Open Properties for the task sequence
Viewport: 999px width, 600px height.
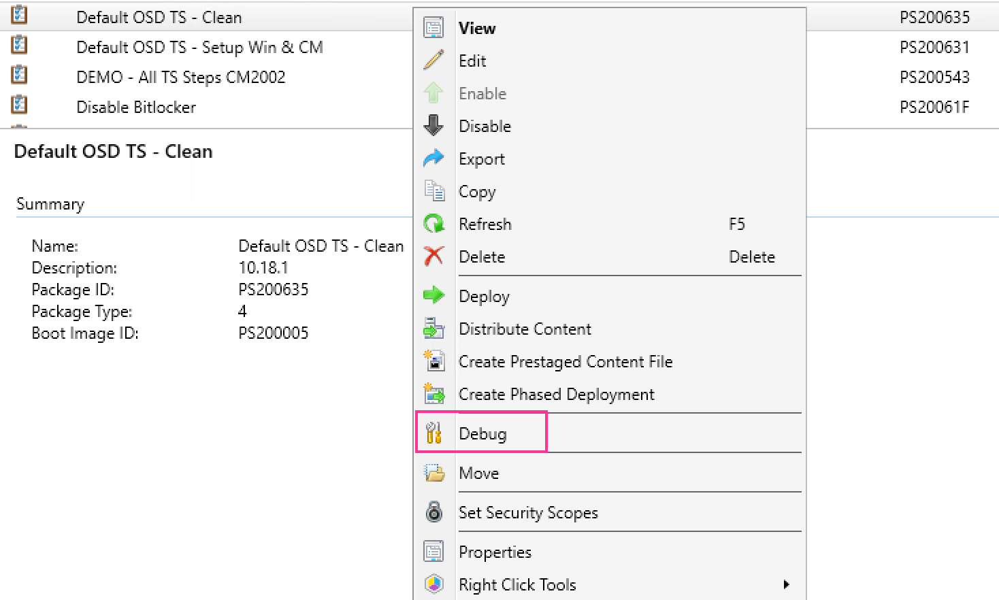495,551
